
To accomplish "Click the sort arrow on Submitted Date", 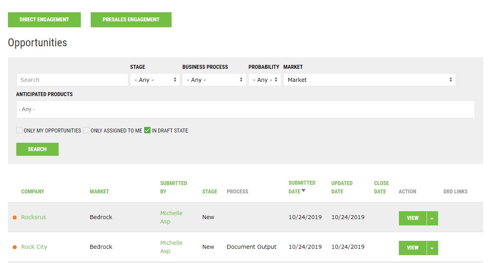I will point(303,191).
